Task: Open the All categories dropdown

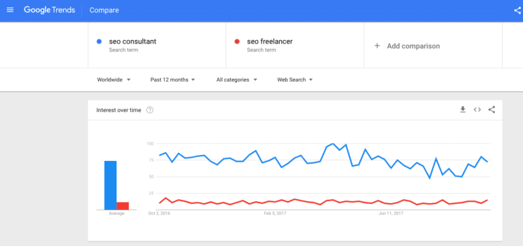Action: (x=237, y=80)
